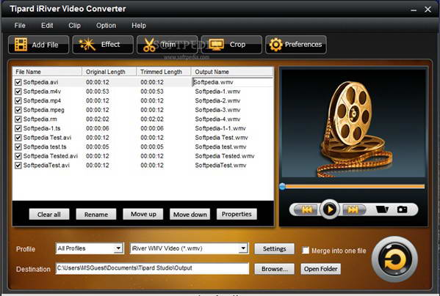
Task: Click the Move up button
Action: click(x=143, y=214)
